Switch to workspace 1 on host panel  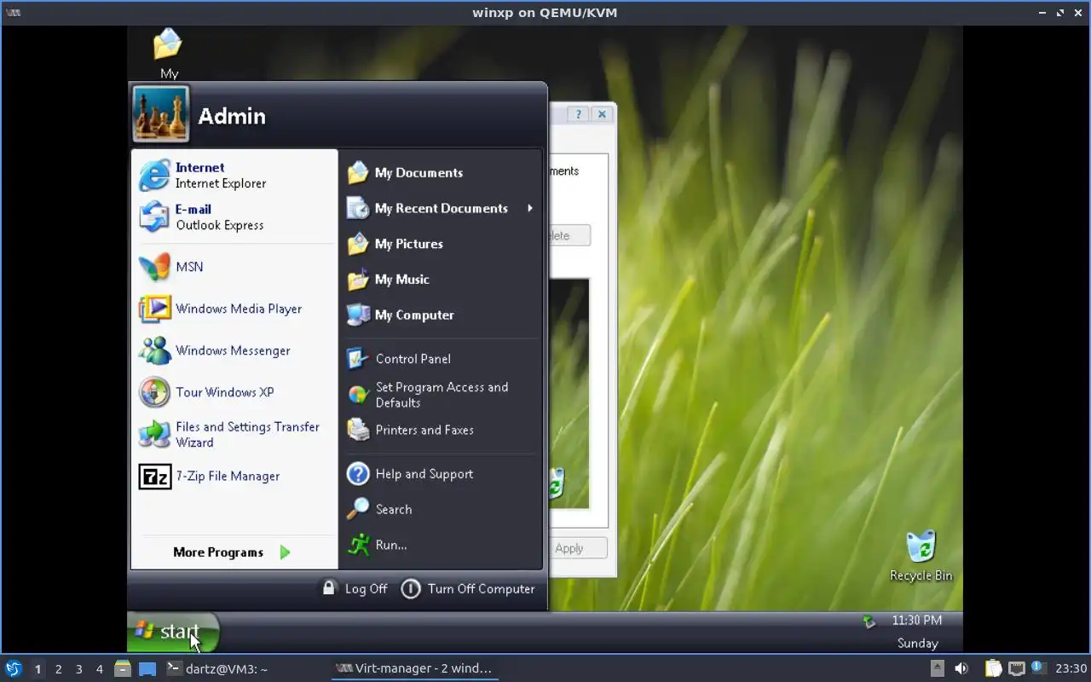click(38, 669)
